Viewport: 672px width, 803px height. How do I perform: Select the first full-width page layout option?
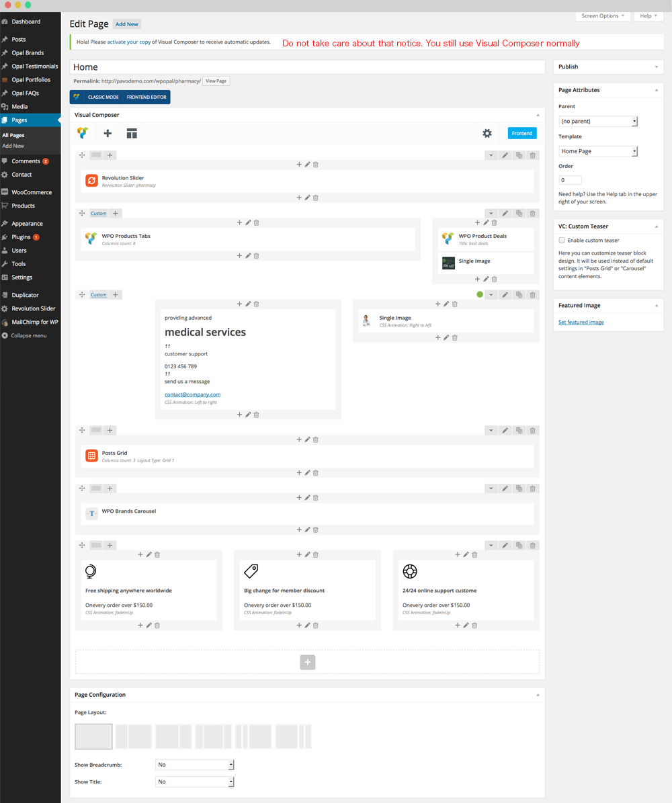coord(93,736)
